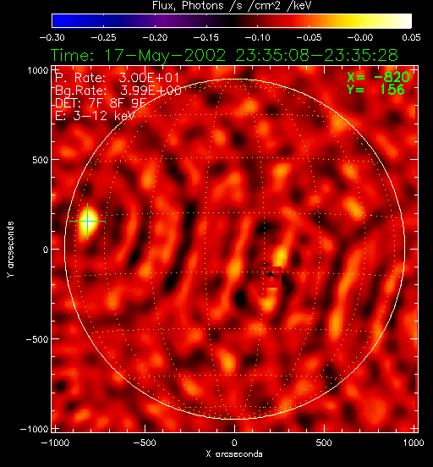This screenshot has width=433, height=467.
Task: Click the X= -820 coordinate readout
Action: pyautogui.click(x=378, y=77)
